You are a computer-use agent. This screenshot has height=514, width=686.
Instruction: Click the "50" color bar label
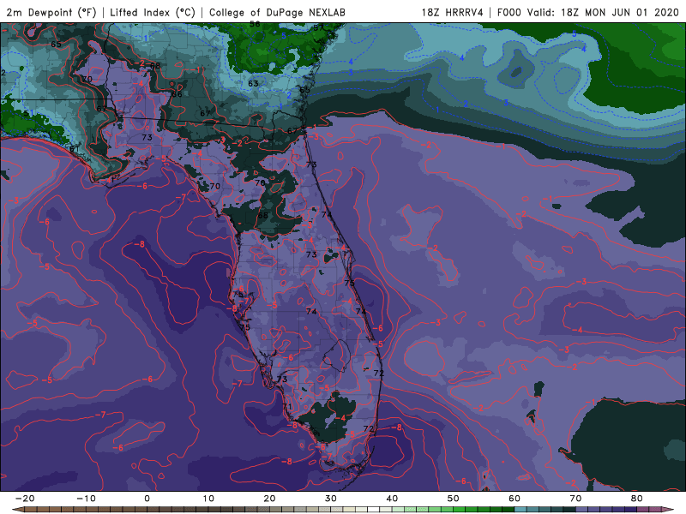pos(454,499)
